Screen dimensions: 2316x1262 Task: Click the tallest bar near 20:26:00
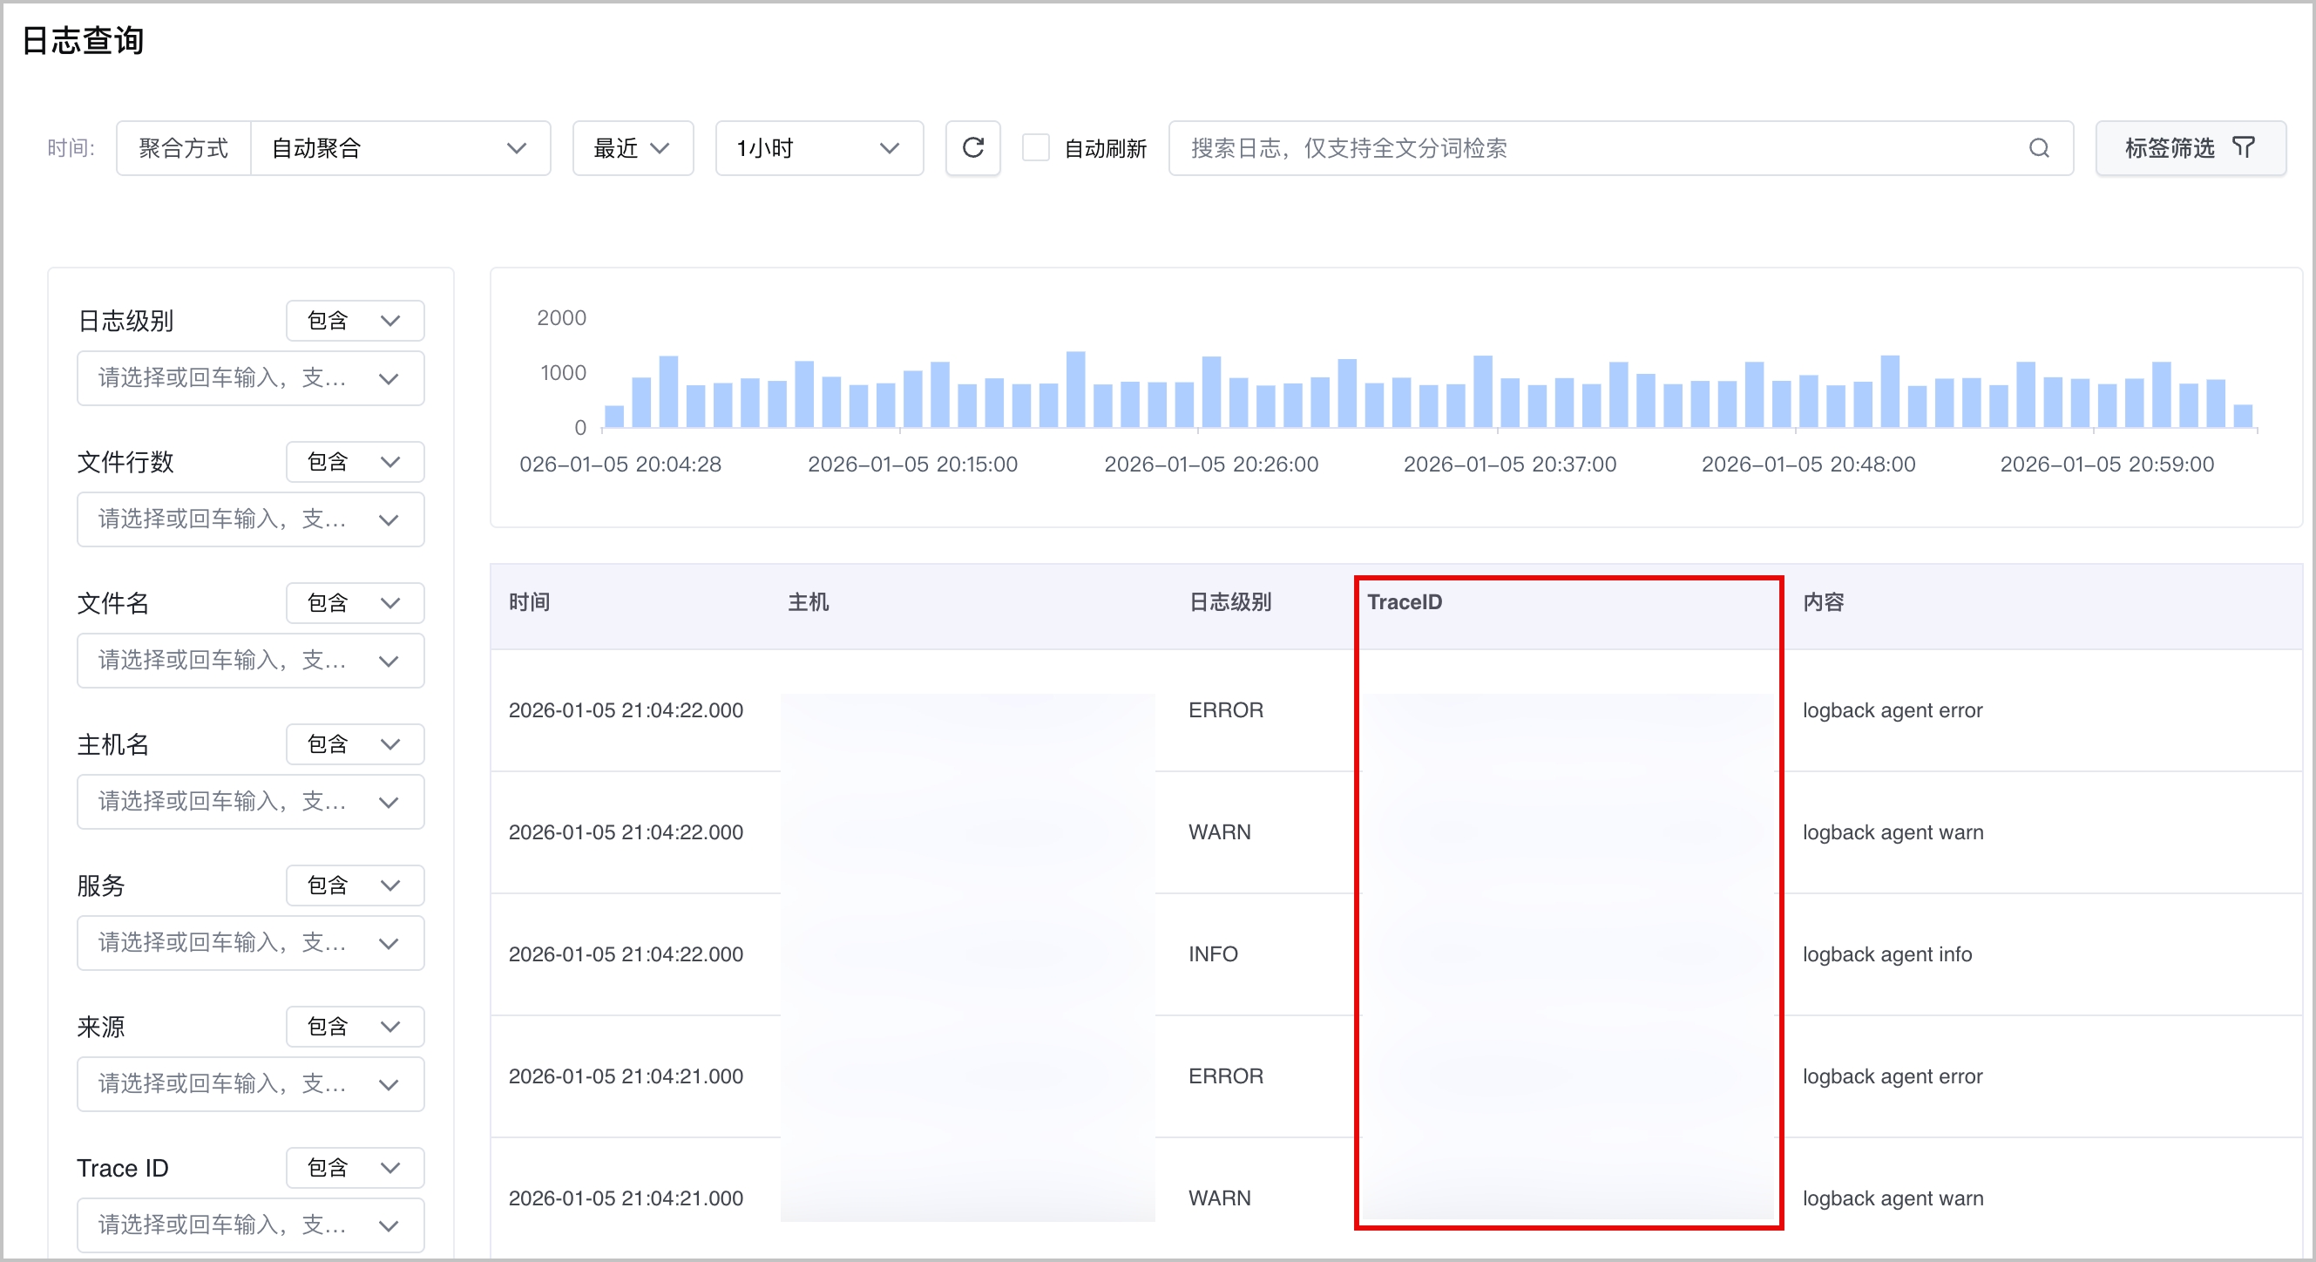[x=1211, y=391]
